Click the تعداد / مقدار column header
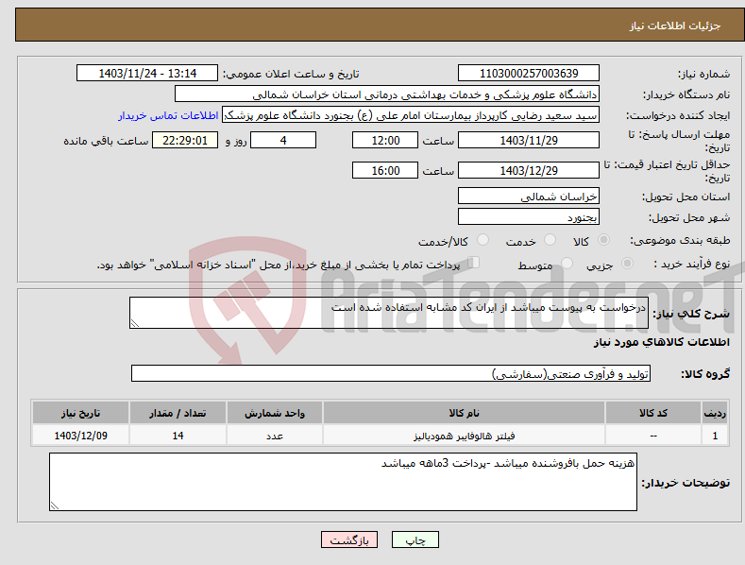This screenshot has height=565, width=745. click(178, 413)
